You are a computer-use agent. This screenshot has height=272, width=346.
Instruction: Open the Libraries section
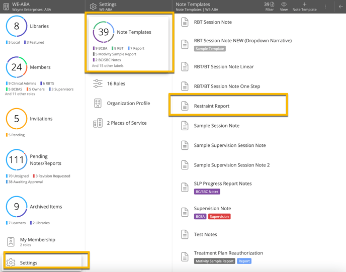coord(39,26)
